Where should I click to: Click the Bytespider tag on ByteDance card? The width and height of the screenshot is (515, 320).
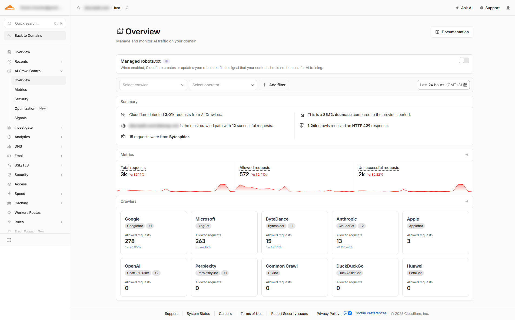276,226
